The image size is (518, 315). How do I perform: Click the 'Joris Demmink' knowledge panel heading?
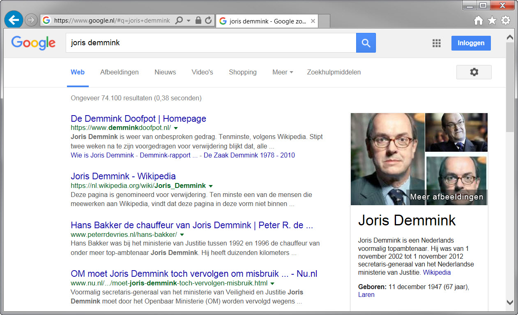tap(407, 220)
